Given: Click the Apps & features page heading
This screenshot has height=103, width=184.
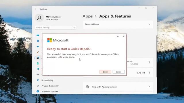Looking at the screenshot, I should tap(115, 16).
